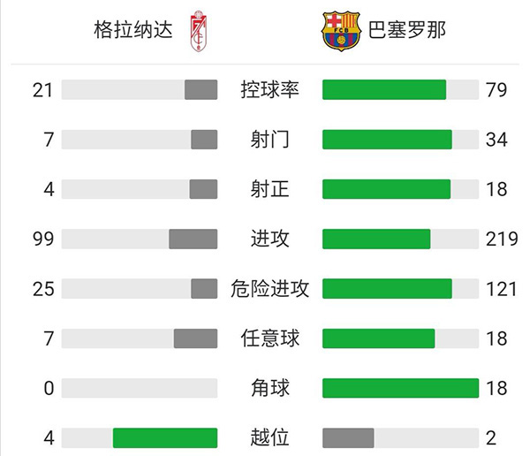Select the 格拉纳达 team name
Screen dimensions: 530x456
[128, 31]
